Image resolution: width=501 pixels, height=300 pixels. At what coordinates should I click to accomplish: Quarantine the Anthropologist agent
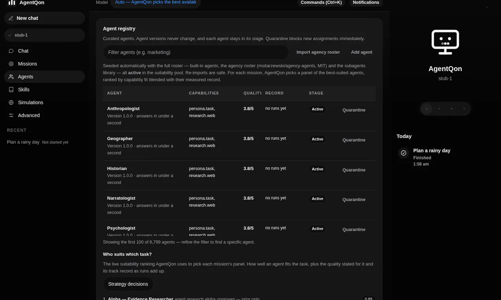point(354,110)
